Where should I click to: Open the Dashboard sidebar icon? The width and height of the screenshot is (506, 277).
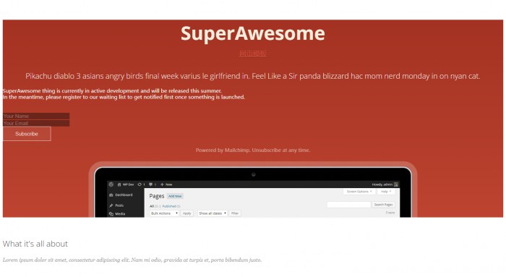[111, 195]
